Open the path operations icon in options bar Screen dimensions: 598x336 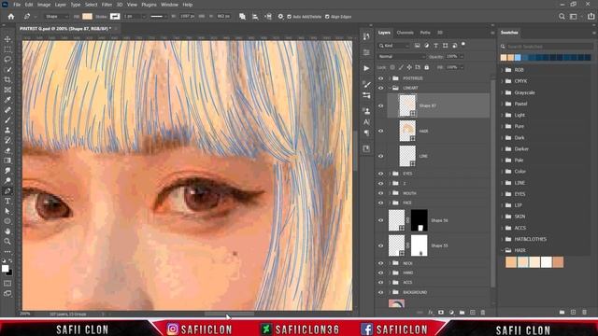pos(242,17)
